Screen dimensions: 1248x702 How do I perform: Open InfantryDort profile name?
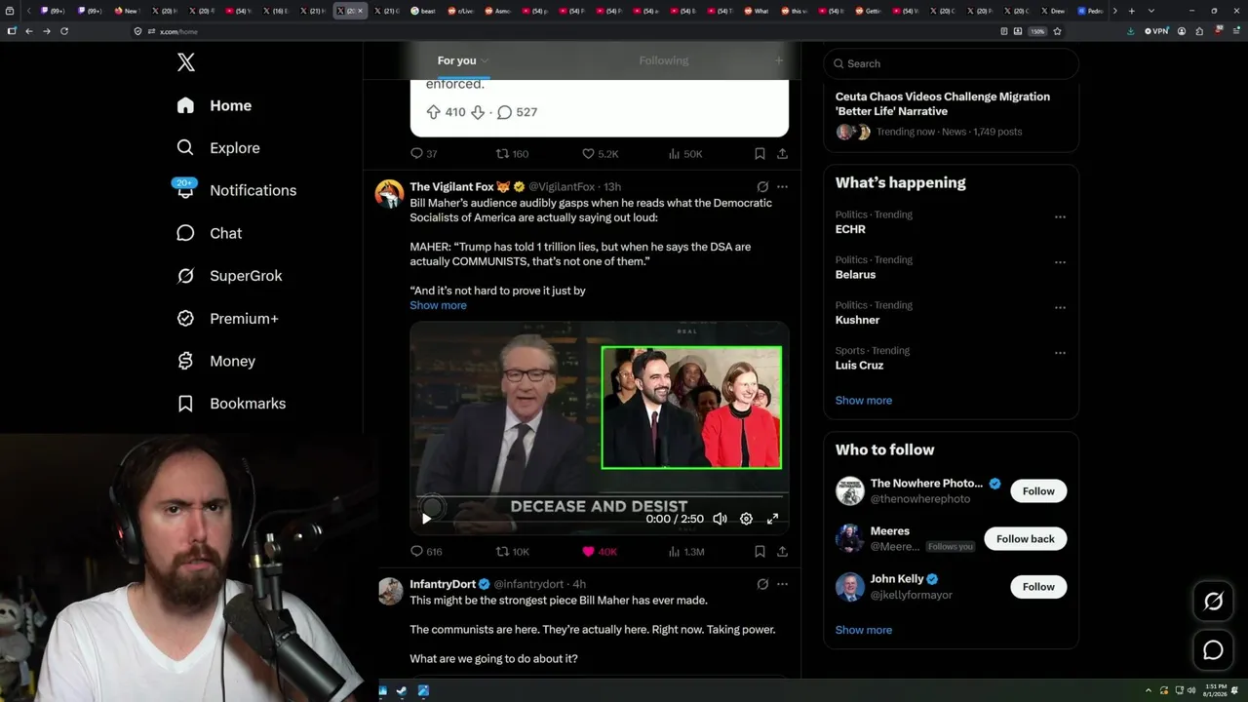click(x=443, y=584)
